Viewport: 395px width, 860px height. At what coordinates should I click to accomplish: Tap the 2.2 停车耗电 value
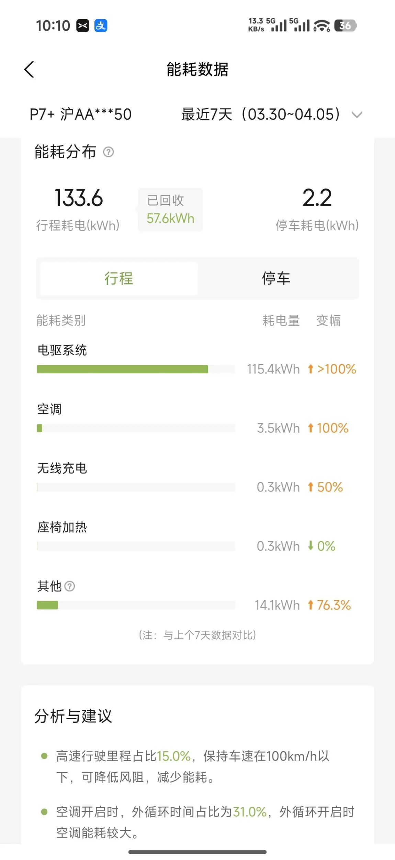click(317, 198)
